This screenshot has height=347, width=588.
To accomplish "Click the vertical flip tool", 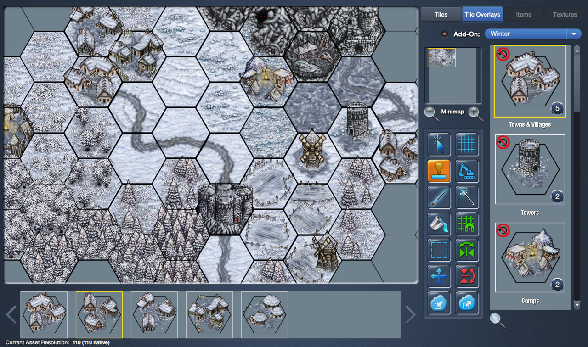I will tap(467, 277).
